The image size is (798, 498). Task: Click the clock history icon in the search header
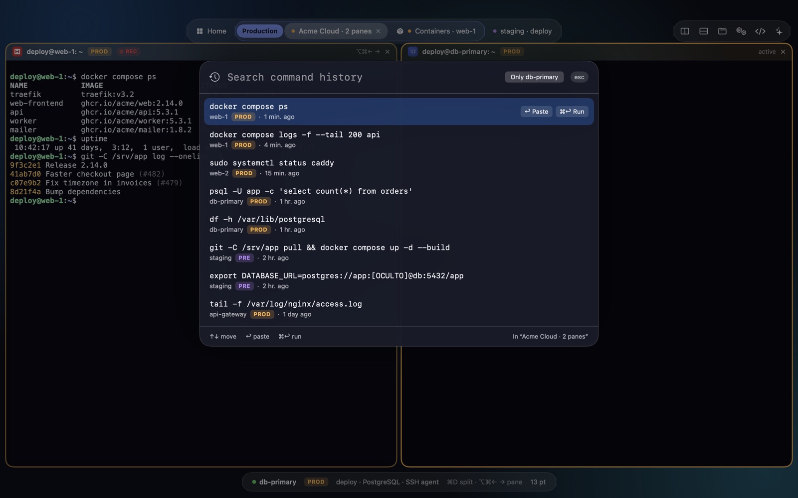tap(214, 77)
